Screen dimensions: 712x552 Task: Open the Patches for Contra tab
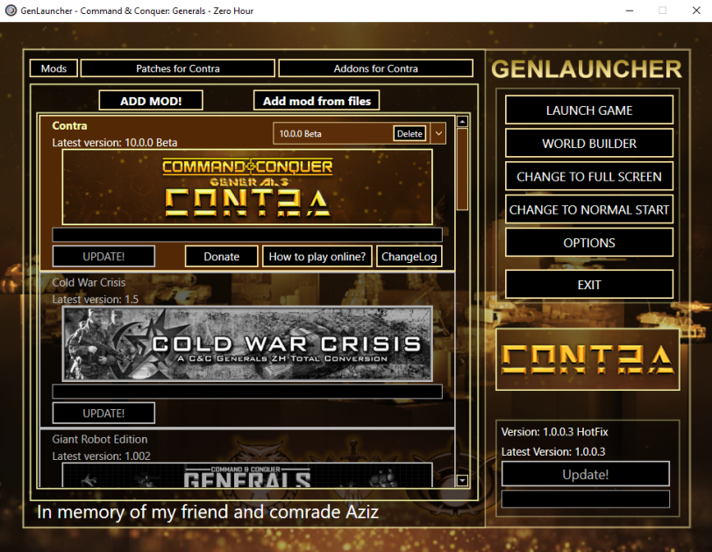click(177, 68)
